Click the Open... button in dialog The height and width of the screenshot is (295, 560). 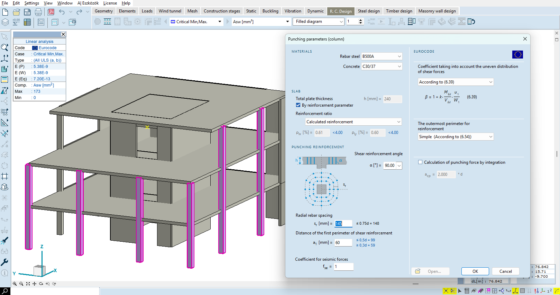tap(430, 271)
